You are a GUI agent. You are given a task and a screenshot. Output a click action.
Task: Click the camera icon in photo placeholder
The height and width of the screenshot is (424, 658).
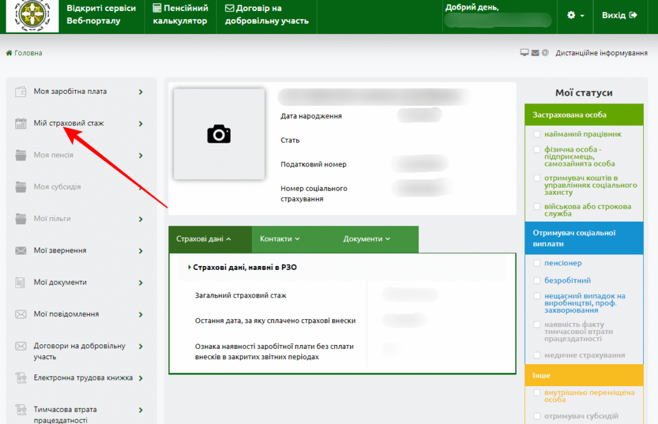click(x=218, y=134)
